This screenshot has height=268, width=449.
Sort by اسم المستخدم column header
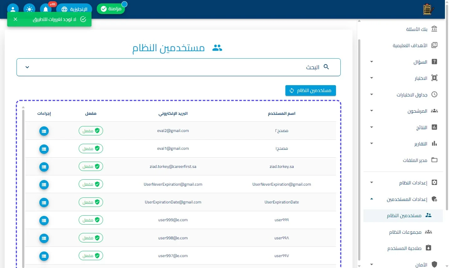click(282, 113)
